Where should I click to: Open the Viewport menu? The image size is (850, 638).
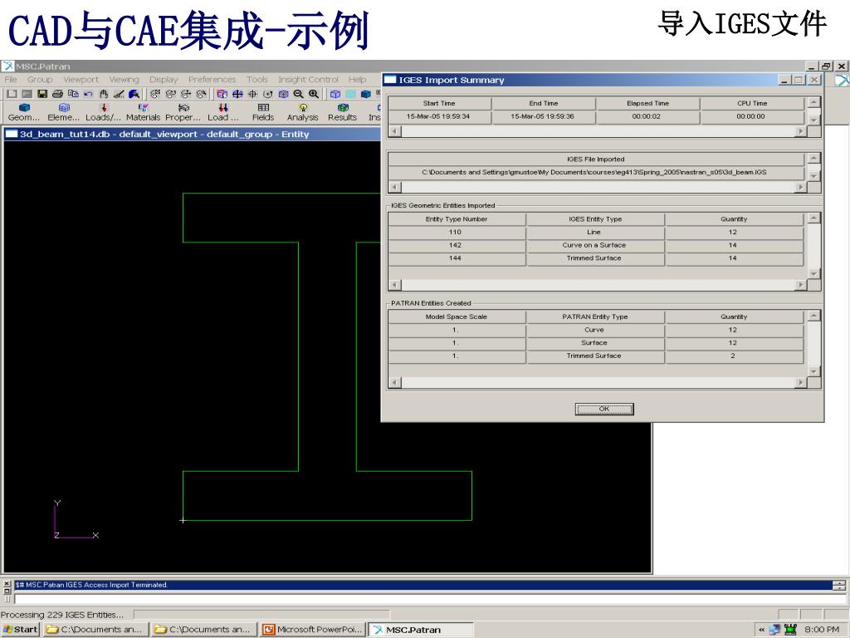81,79
